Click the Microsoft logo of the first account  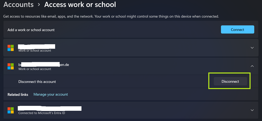(x=10, y=48)
